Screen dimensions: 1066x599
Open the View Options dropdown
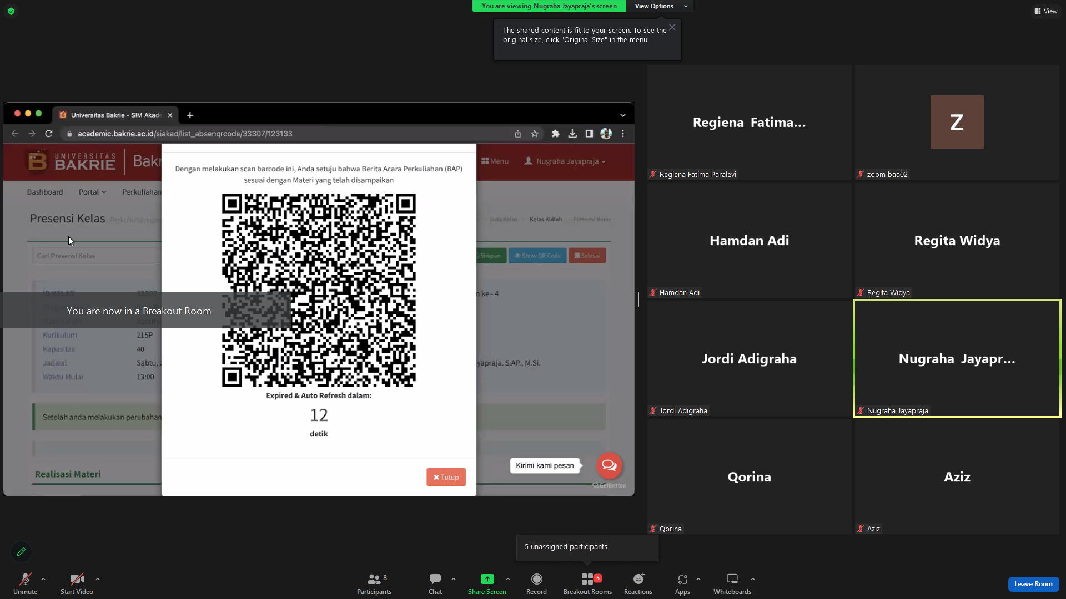(661, 6)
